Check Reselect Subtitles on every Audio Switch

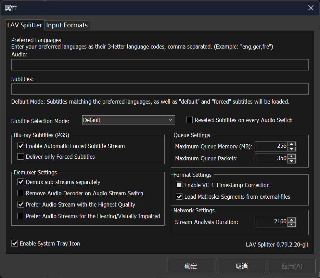tap(189, 120)
